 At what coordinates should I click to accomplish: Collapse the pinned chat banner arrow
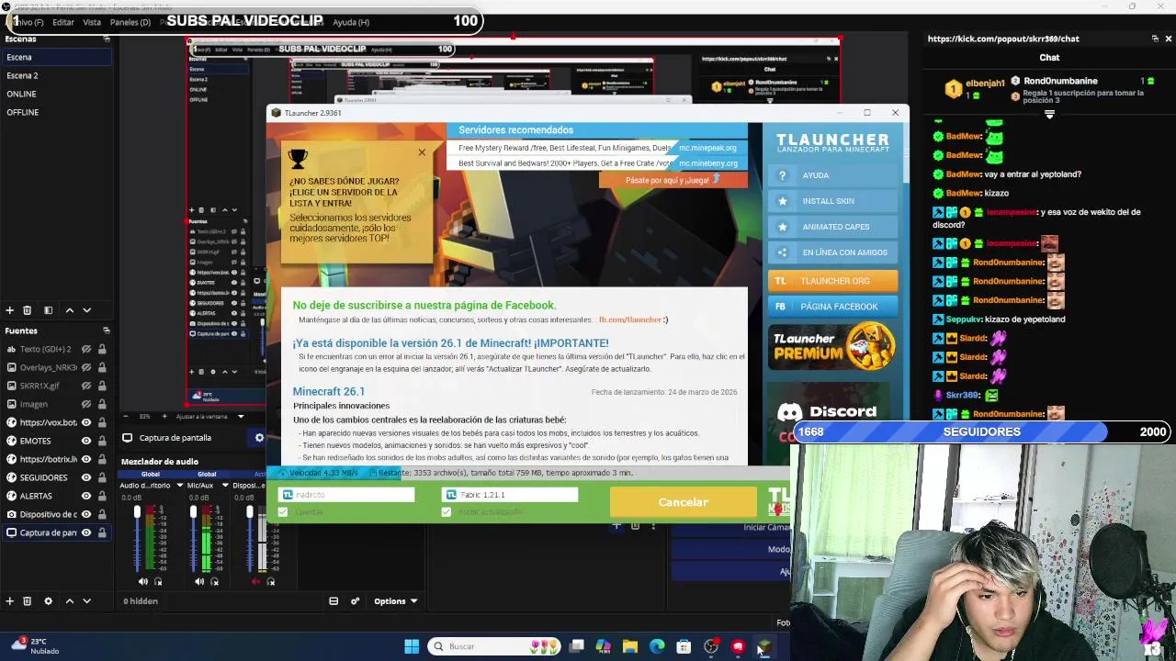[1049, 115]
